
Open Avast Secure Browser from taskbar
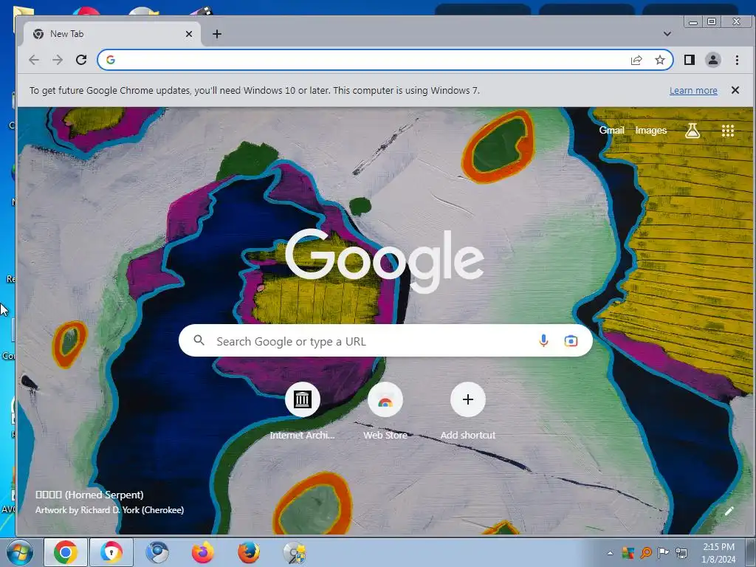111,552
